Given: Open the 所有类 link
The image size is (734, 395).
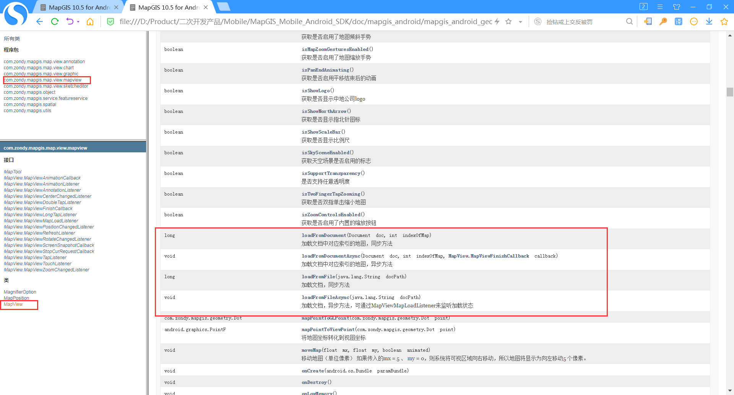Looking at the screenshot, I should 12,39.
